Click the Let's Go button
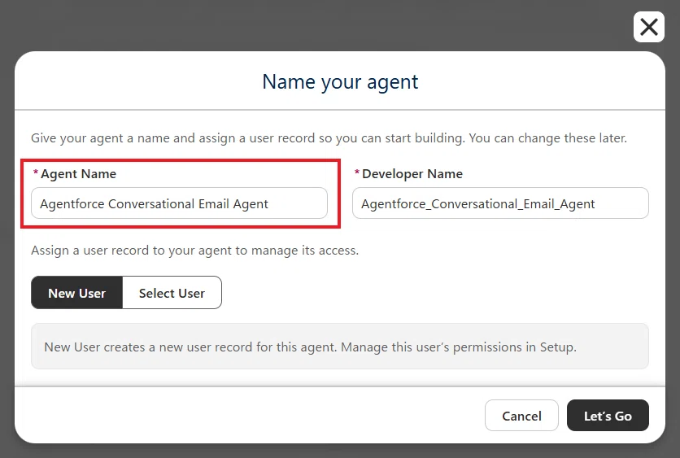 tap(608, 416)
